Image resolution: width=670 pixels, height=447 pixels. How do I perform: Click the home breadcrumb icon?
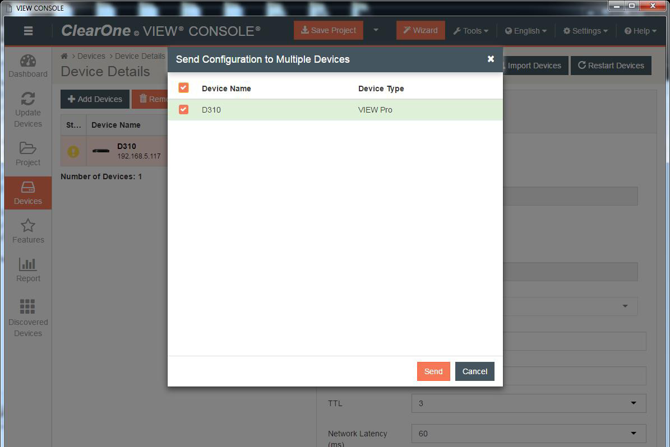64,56
